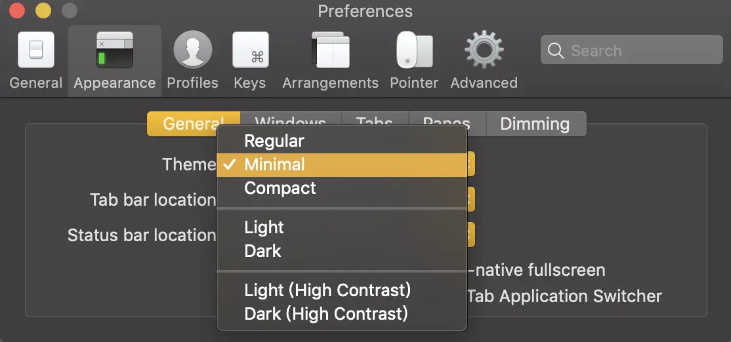731x342 pixels.
Task: Choose Regular from the theme menu
Action: pyautogui.click(x=274, y=141)
